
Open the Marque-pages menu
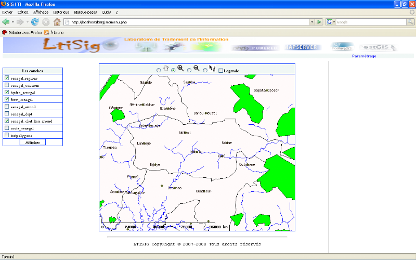pyautogui.click(x=85, y=11)
